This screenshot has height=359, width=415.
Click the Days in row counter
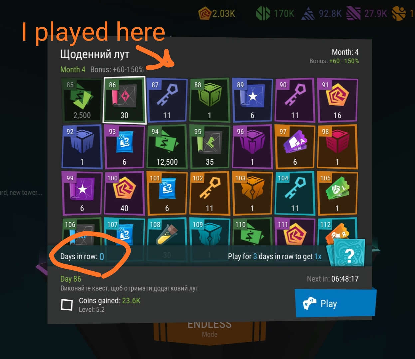82,256
